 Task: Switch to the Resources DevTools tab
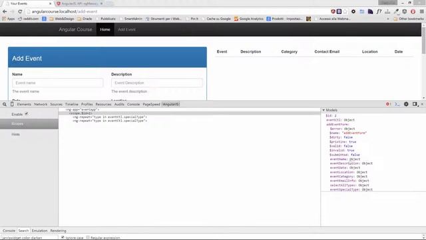pos(103,104)
